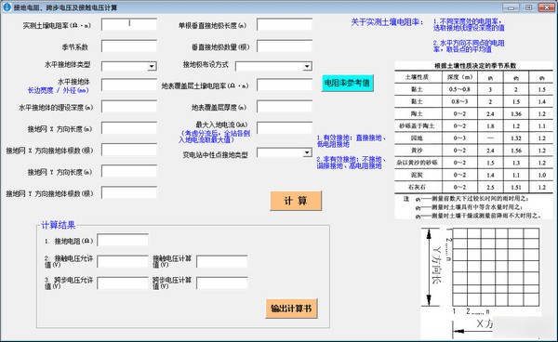Maximize the window
The image size is (558, 342).
click(529, 7)
